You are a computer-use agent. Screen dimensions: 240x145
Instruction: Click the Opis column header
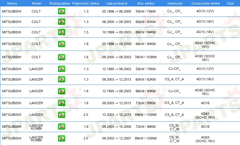pos(230,3)
